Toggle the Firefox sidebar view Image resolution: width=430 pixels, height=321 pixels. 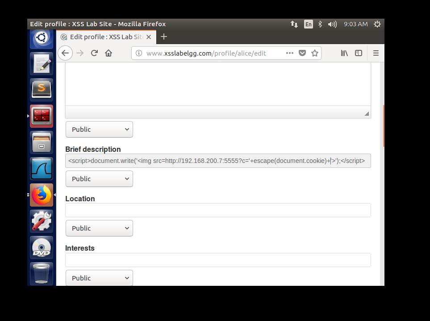(359, 53)
